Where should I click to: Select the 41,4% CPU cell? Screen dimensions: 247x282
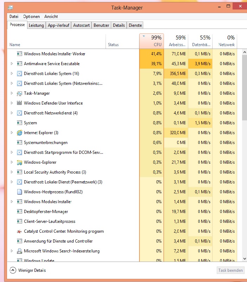pos(152,54)
